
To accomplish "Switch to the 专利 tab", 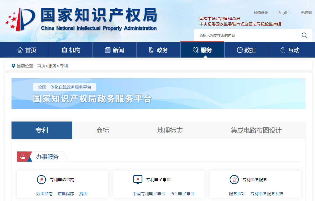I will [x=42, y=130].
